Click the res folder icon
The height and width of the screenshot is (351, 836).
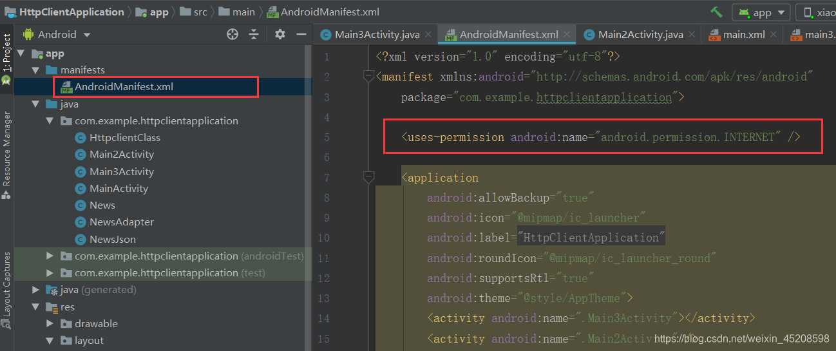[52, 307]
